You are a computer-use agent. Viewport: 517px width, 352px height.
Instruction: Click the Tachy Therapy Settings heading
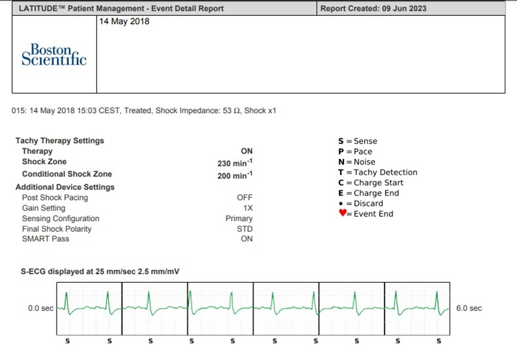(60, 141)
